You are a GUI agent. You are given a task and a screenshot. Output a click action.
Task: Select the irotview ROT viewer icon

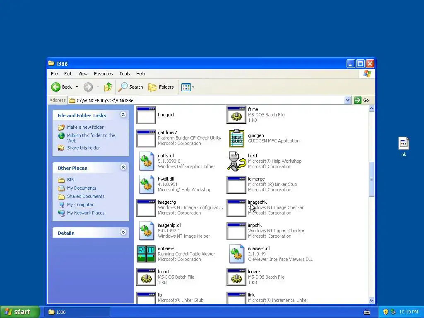(146, 254)
